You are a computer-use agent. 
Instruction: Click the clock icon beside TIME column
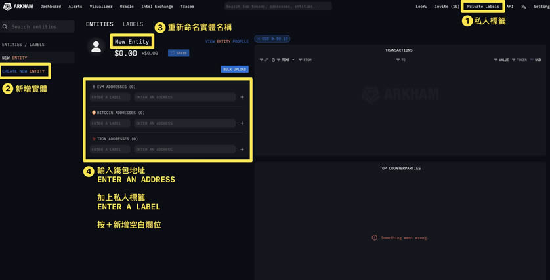click(273, 60)
